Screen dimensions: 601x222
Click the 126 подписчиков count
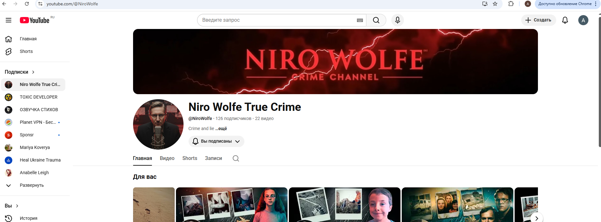[233, 118]
